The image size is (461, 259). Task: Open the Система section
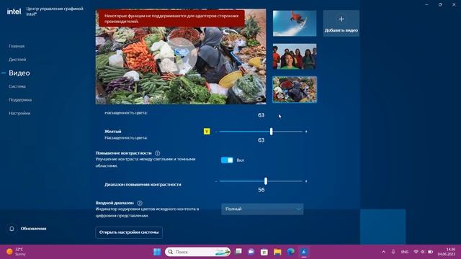point(17,86)
